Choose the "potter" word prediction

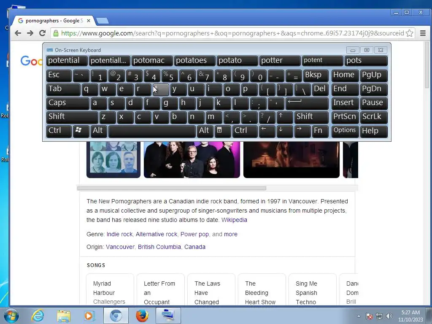(280, 61)
